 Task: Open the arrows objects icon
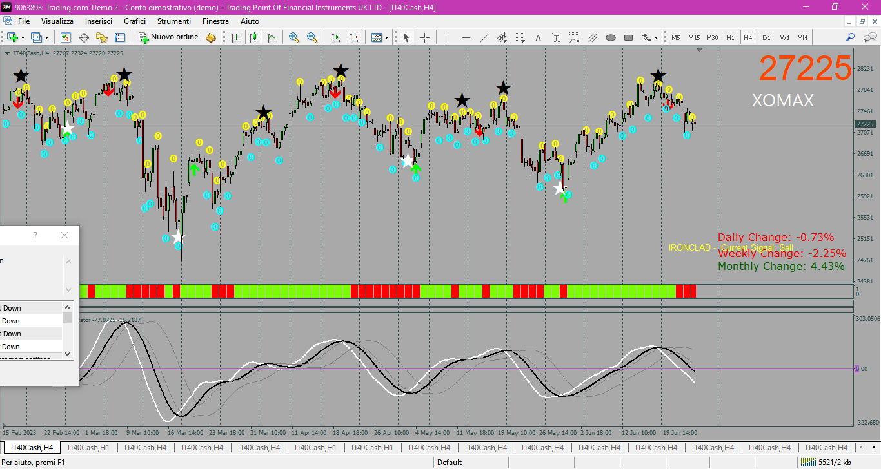[646, 37]
